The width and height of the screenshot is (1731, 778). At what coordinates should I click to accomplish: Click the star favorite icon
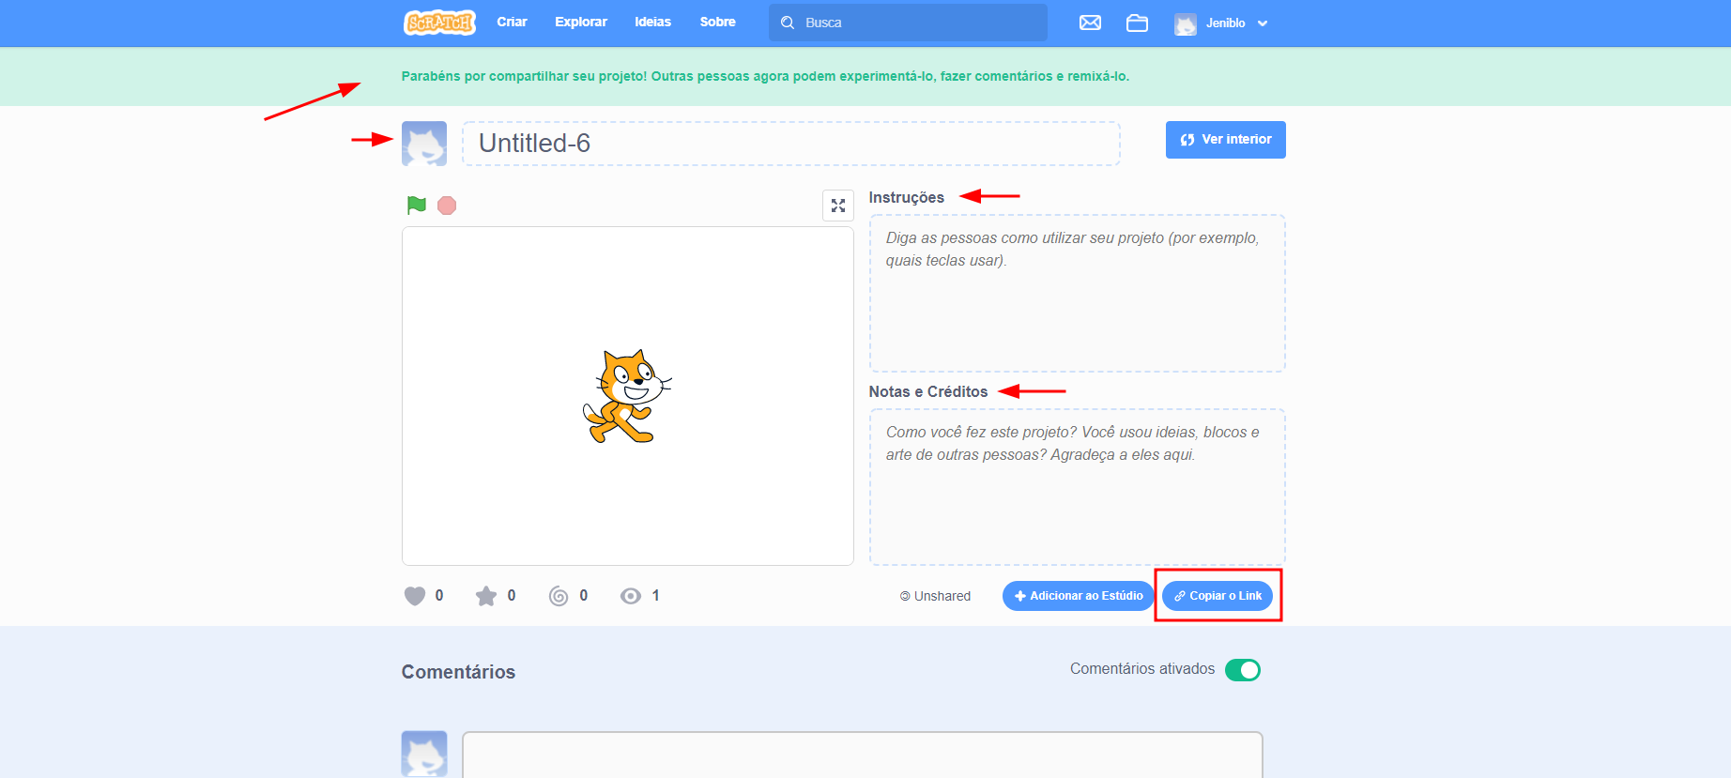click(x=486, y=596)
